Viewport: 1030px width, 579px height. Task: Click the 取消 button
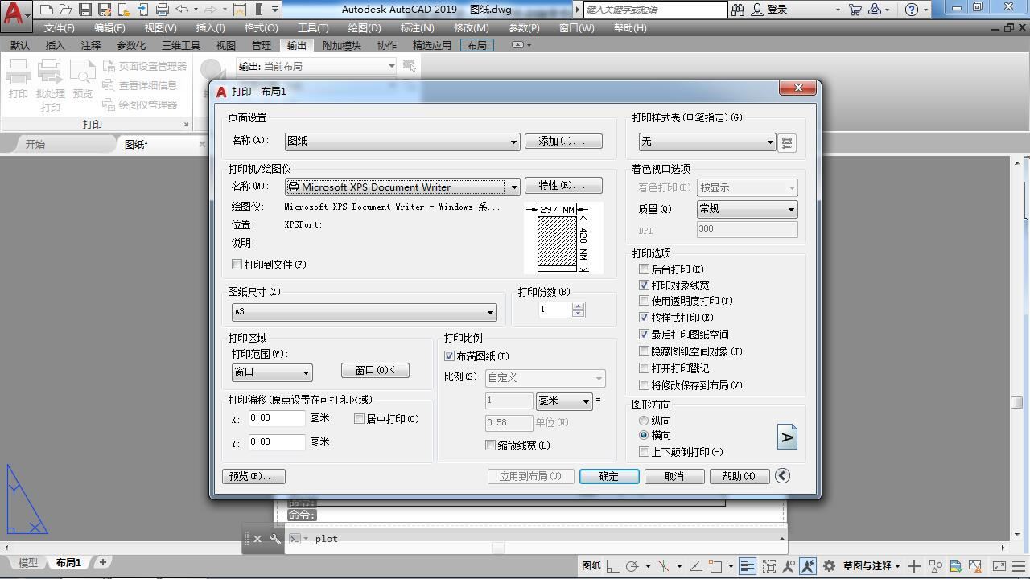pyautogui.click(x=674, y=476)
